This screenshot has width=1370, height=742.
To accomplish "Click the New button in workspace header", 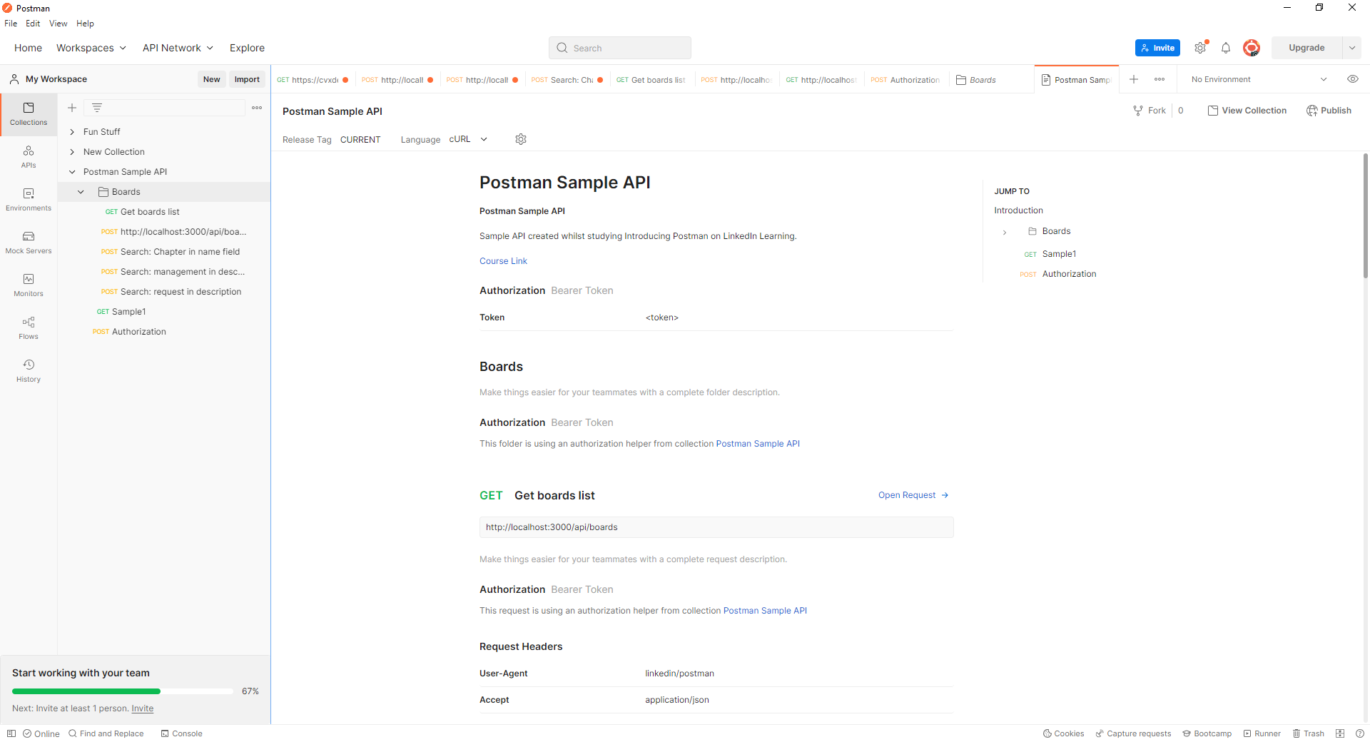I will [211, 79].
